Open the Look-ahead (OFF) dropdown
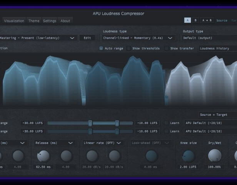 [151, 143]
